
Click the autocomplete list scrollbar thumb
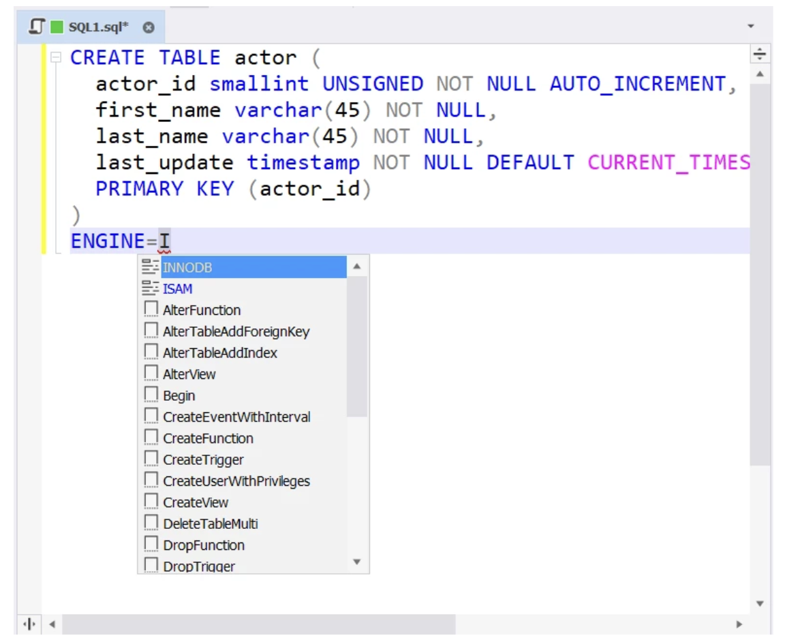[357, 346]
